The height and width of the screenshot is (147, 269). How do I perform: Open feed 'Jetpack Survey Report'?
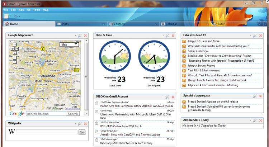[x=201, y=66]
